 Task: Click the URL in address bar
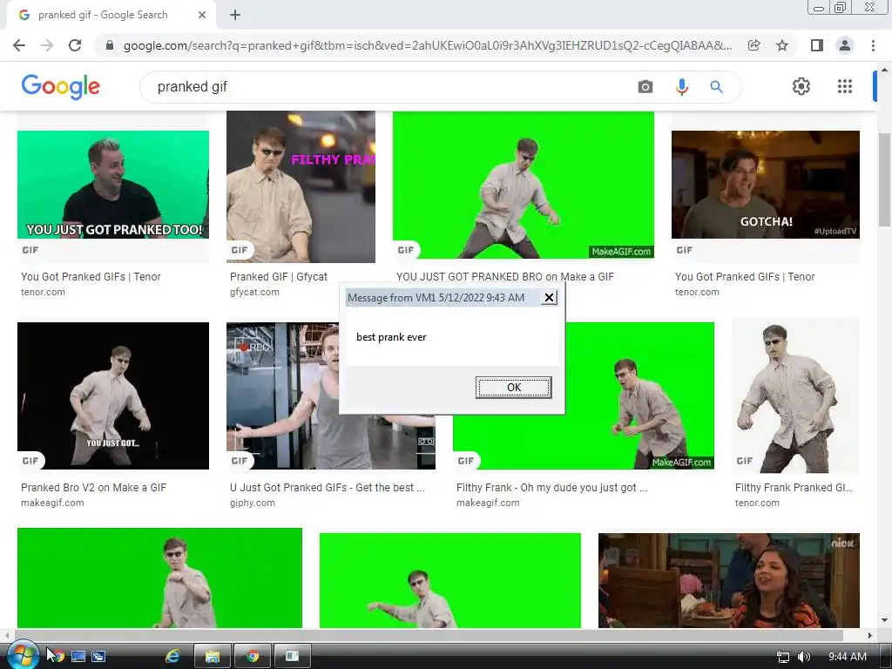tap(427, 45)
